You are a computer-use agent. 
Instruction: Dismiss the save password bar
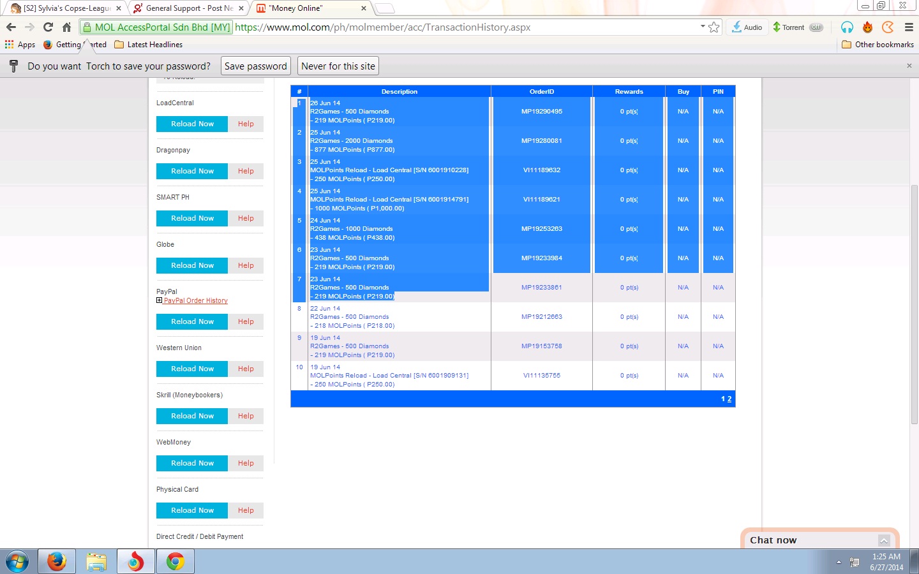point(909,66)
